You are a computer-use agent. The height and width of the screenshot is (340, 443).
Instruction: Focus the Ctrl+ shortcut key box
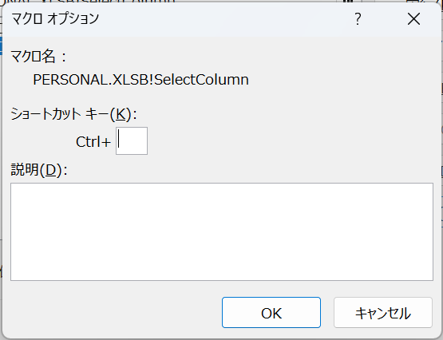(132, 141)
